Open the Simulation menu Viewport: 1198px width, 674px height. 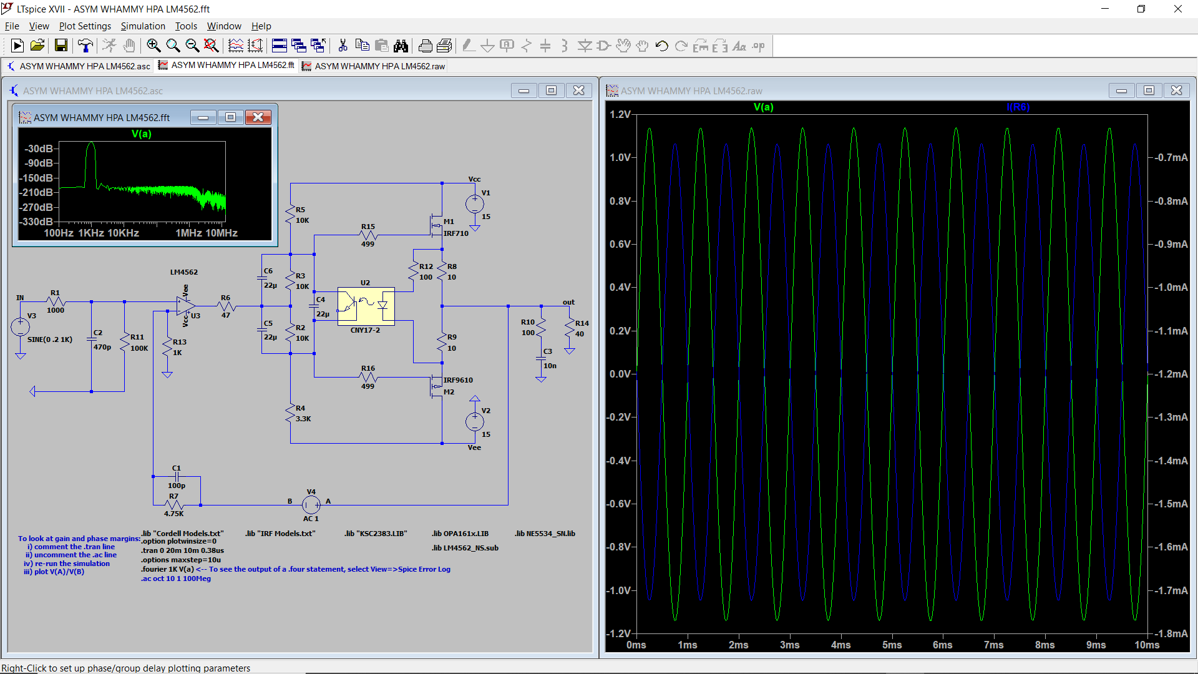[x=143, y=26]
